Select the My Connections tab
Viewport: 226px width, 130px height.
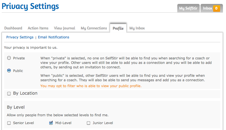94,28
